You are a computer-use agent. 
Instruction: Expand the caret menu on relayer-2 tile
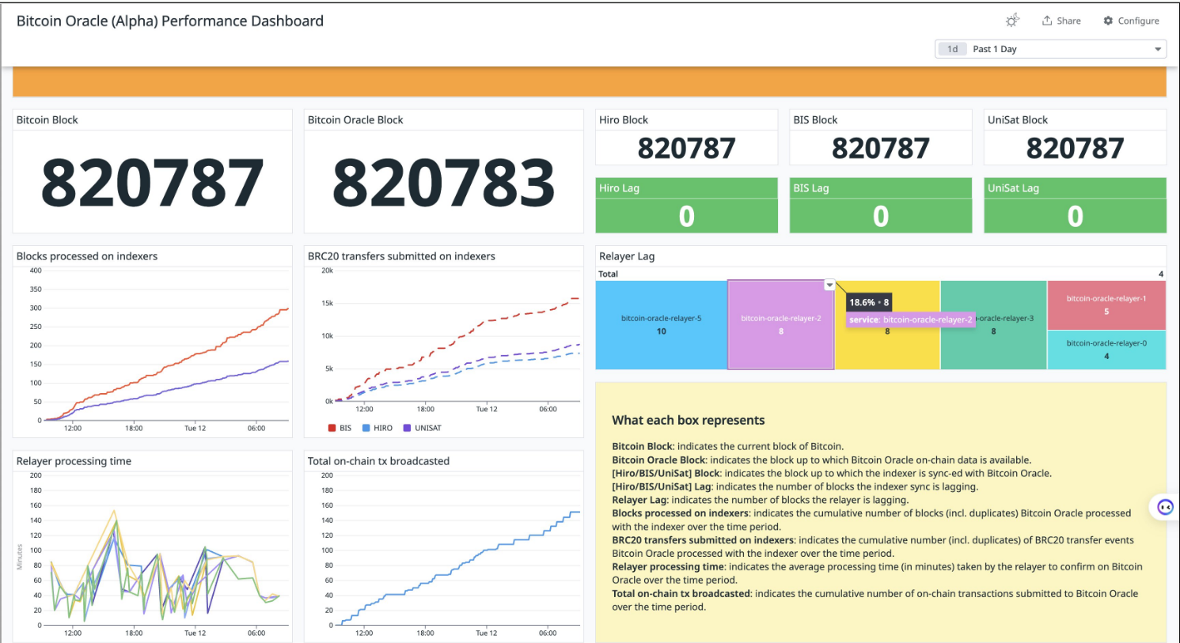pyautogui.click(x=829, y=286)
